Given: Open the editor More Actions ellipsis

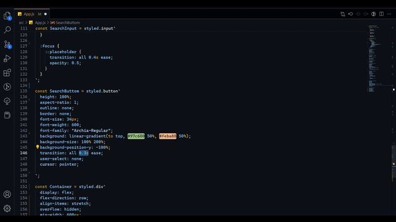Looking at the screenshot, I should [x=389, y=14].
